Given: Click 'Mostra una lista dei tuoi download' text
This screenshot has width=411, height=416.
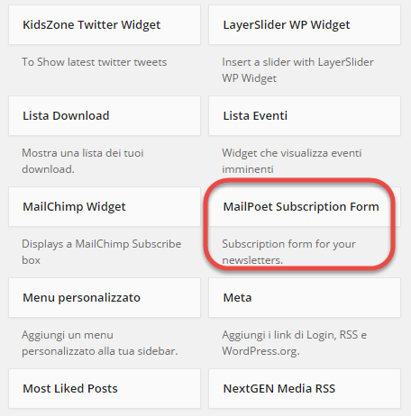Looking at the screenshot, I should click(83, 161).
